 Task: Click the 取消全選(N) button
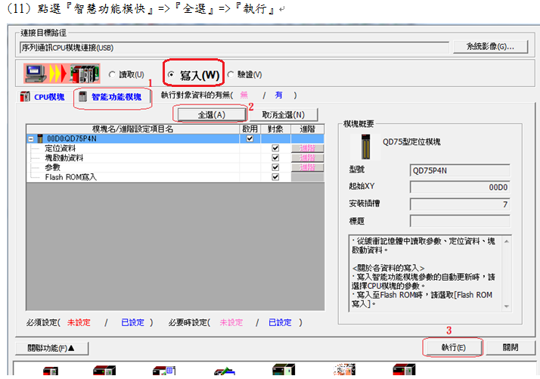click(x=283, y=114)
